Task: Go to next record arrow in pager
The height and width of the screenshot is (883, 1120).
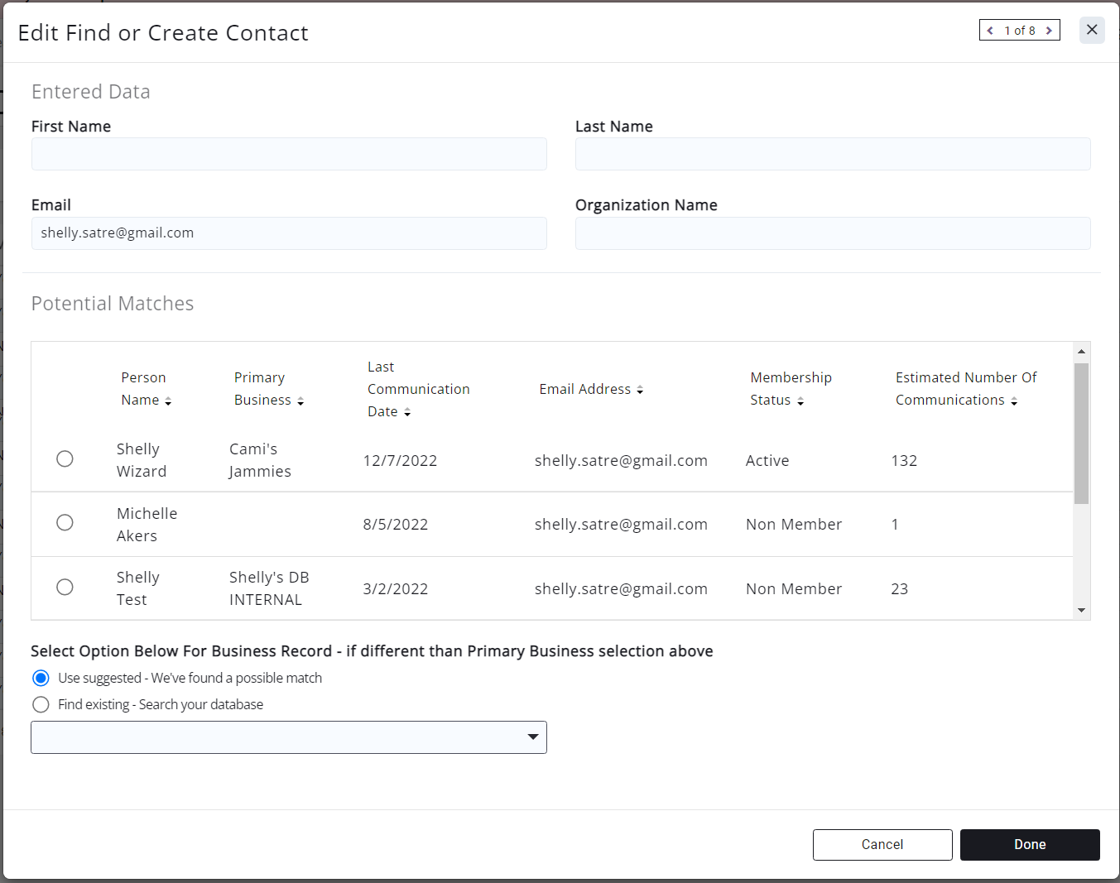Action: pos(1049,31)
